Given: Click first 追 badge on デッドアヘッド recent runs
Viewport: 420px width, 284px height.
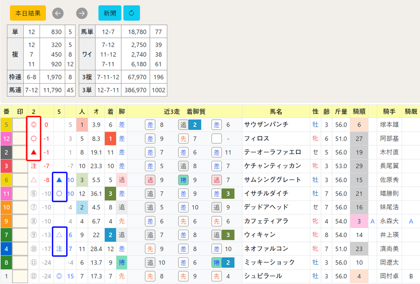Looking at the screenshot, I should (150, 207).
